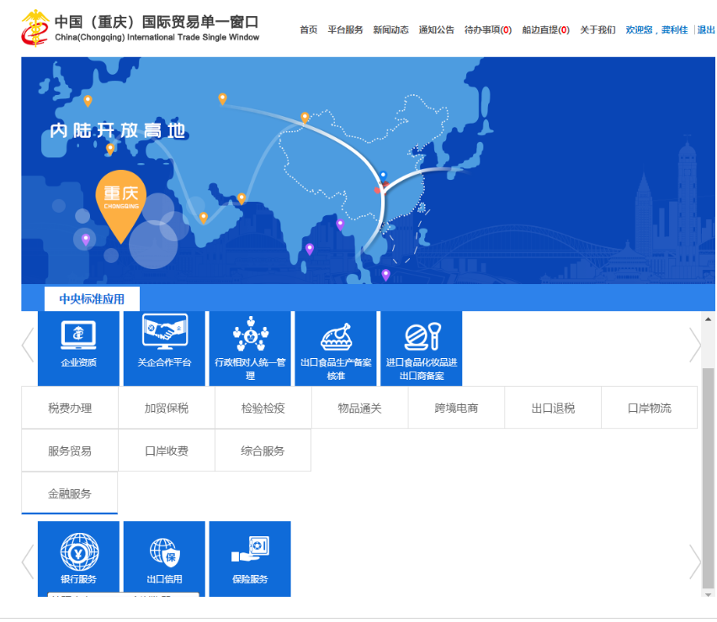Click the single window customs logo
Image resolution: width=717 pixels, height=622 pixels.
pos(35,29)
